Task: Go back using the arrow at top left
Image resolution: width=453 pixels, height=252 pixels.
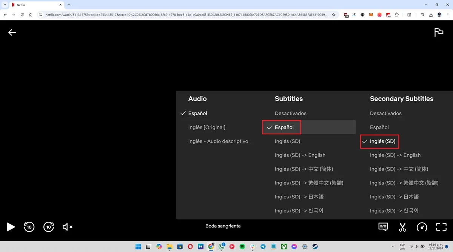Action: tap(12, 32)
